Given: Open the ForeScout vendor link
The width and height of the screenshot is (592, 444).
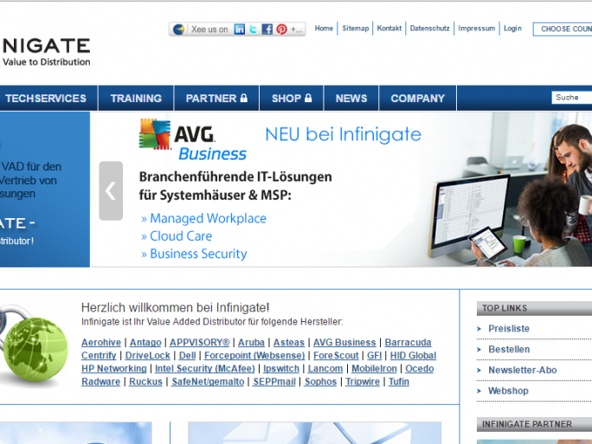Looking at the screenshot, I should (336, 356).
